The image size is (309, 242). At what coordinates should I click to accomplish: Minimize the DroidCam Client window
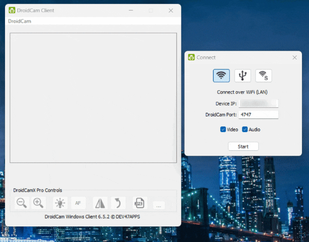[x=131, y=11]
